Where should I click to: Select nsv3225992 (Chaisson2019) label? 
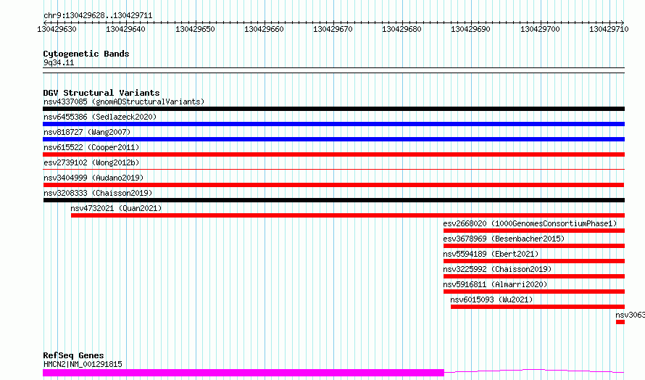coord(497,269)
